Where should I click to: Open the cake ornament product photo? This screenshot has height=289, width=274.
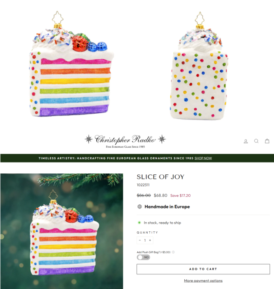click(62, 231)
